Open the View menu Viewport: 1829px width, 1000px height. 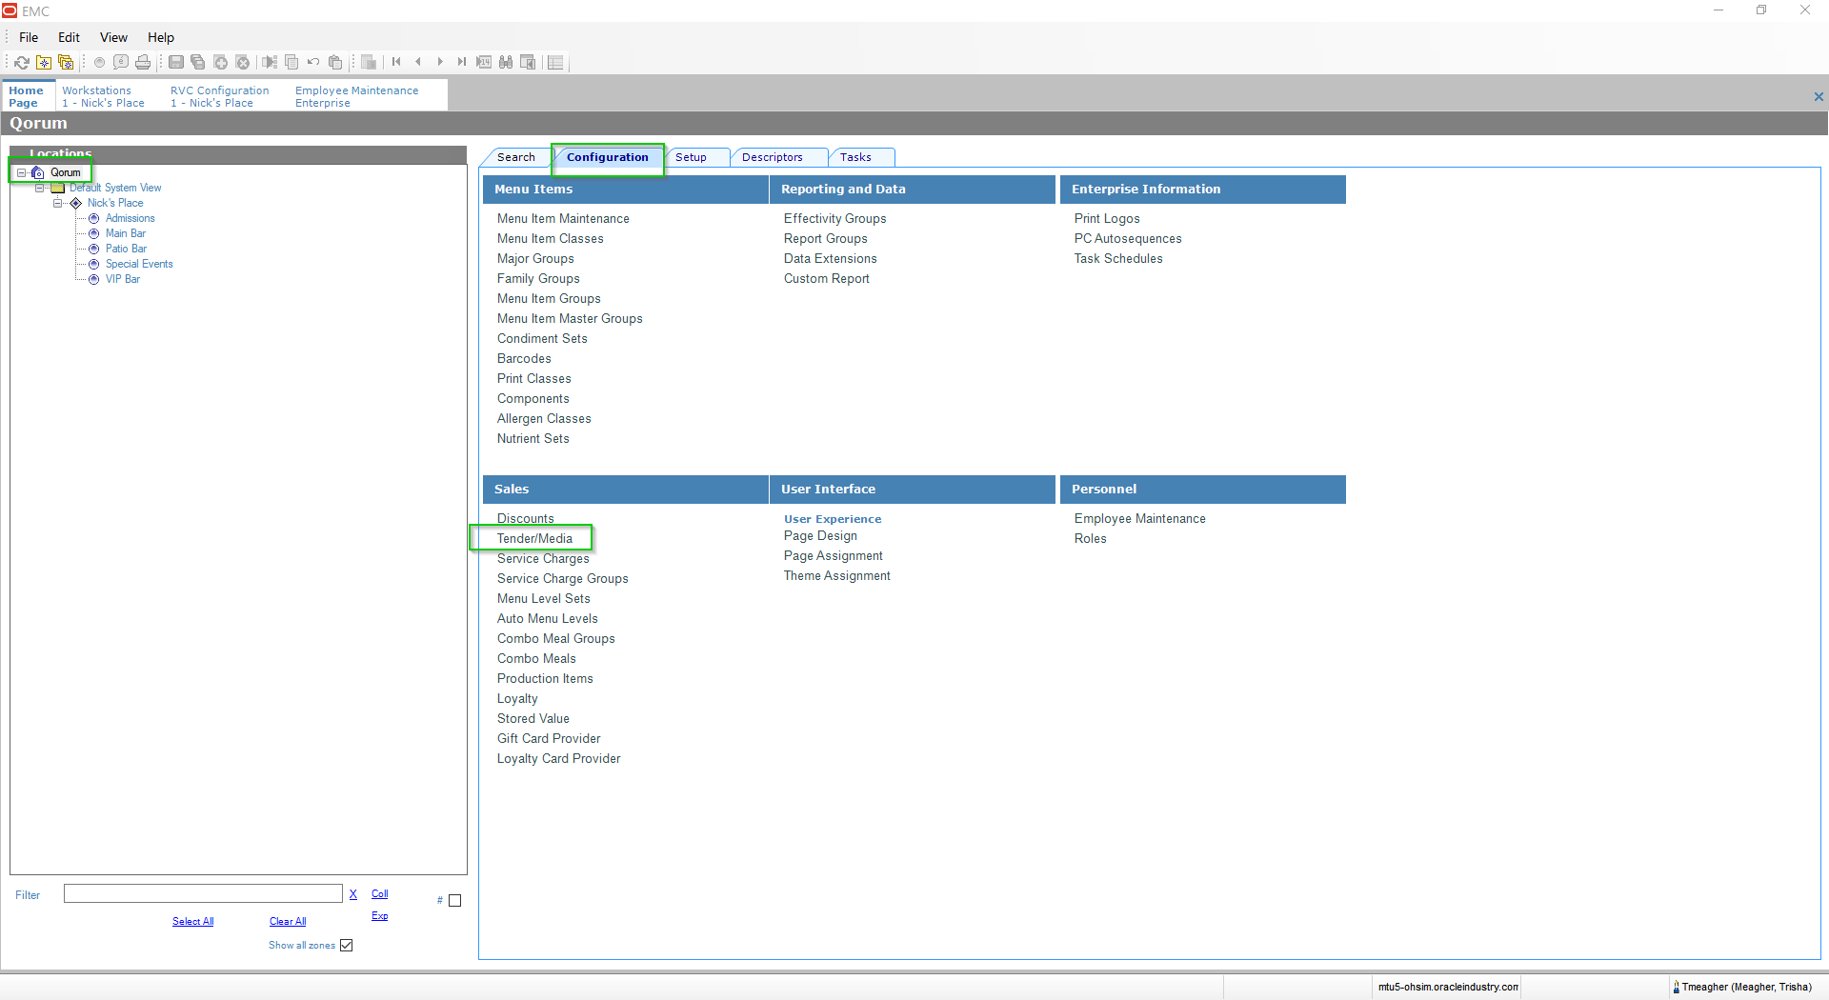coord(112,37)
